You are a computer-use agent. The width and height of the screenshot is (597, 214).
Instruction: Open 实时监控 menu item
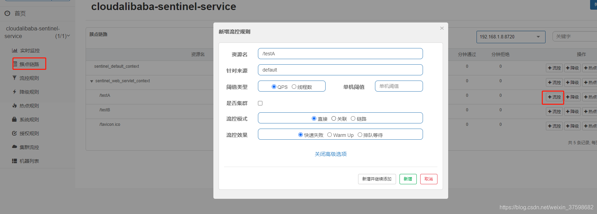30,50
